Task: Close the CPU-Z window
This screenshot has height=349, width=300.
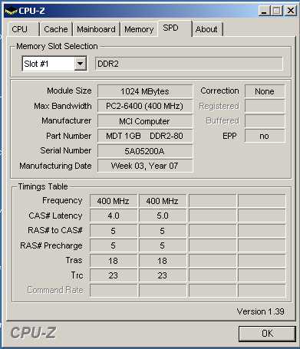Action: pos(291,11)
